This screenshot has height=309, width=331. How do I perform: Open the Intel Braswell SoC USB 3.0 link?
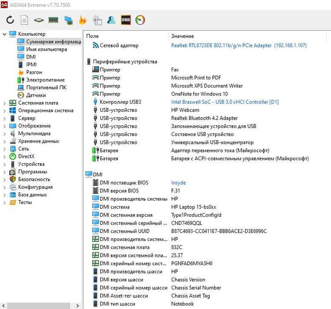[225, 102]
